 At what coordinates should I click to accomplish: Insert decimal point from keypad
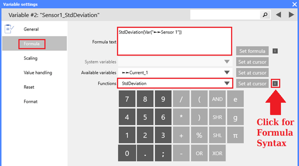tap(145, 153)
